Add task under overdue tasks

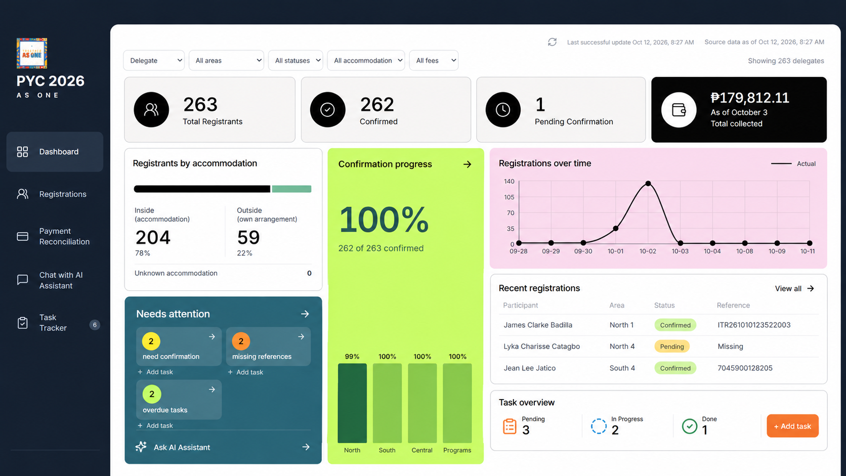tap(155, 425)
